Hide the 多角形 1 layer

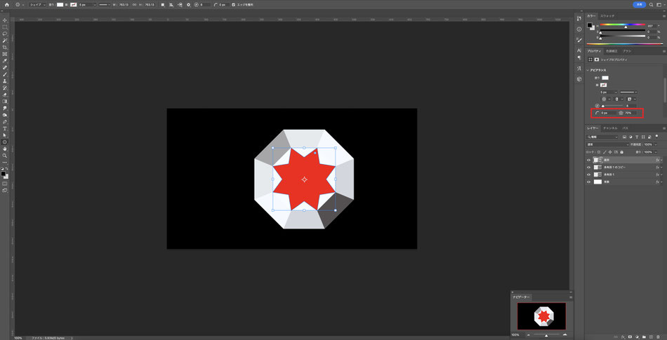coord(589,175)
